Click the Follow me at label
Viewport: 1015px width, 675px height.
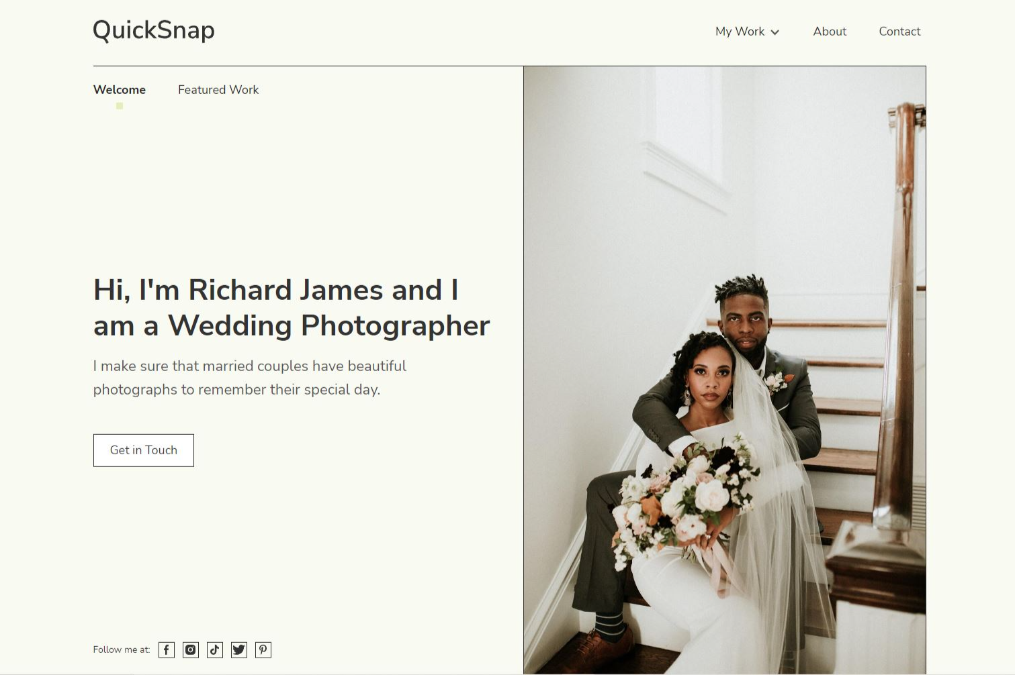(x=122, y=650)
